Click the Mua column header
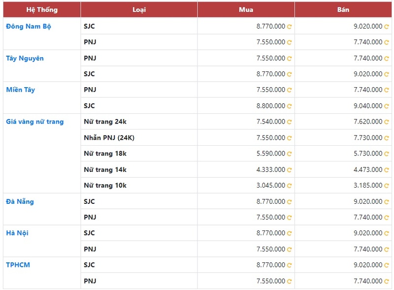Image resolution: width=394 pixels, height=290 pixels. (x=246, y=10)
